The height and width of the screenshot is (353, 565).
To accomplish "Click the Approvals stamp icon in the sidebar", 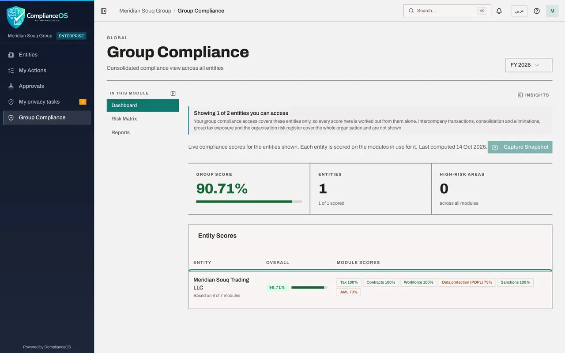I will click(x=11, y=86).
